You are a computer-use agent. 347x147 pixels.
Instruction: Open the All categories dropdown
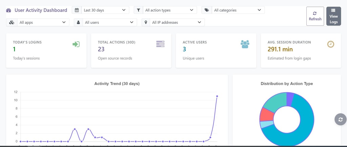pos(238,10)
